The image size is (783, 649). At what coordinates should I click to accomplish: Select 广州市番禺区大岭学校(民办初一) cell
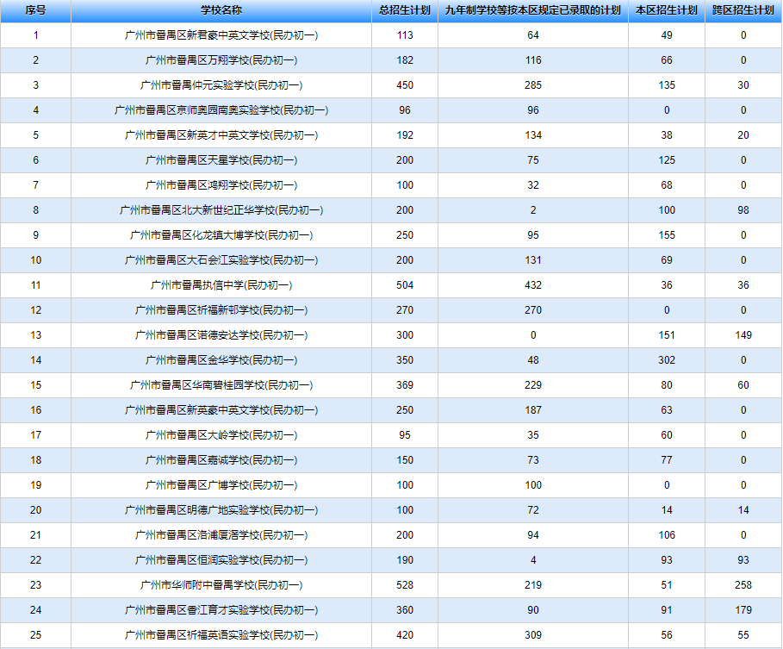[221, 435]
